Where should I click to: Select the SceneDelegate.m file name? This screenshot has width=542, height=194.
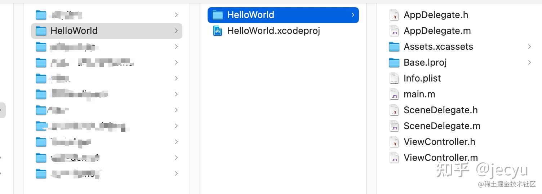[x=442, y=126]
